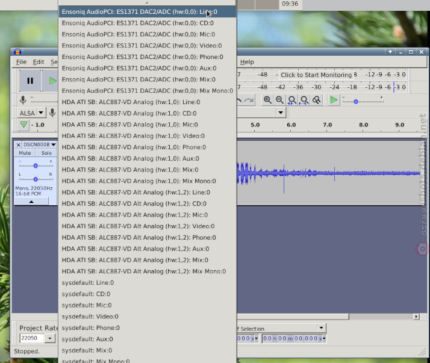Select Ensoniq AudioPCI hw:0,0 Mix Mono:0
This screenshot has width=430, height=363.
pyautogui.click(x=148, y=91)
